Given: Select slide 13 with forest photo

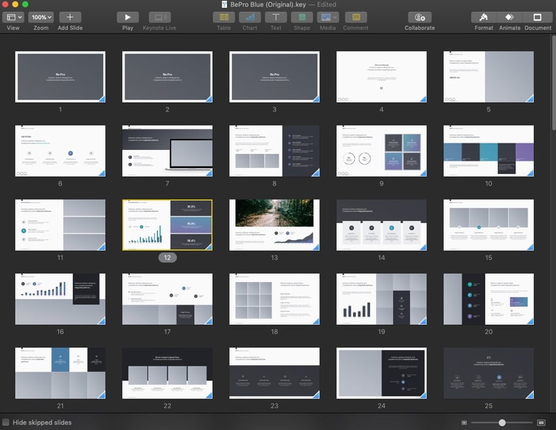Looking at the screenshot, I should click(274, 225).
